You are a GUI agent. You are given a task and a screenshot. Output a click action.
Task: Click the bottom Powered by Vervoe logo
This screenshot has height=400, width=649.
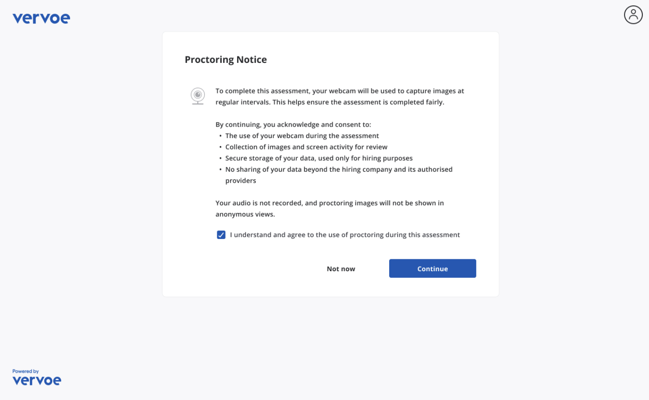37,381
